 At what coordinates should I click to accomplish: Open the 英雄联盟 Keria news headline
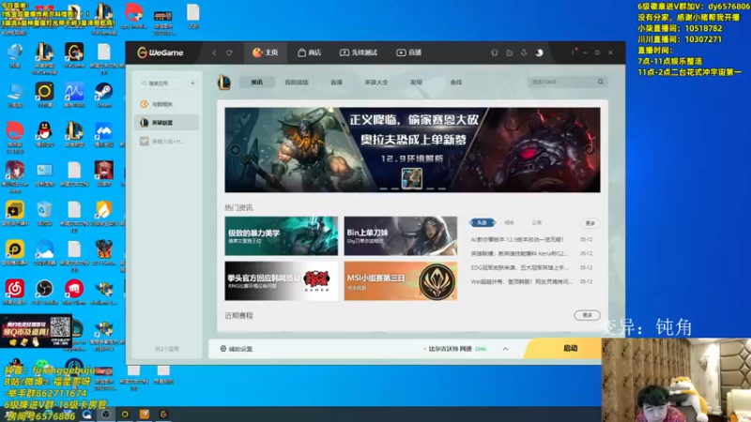click(519, 253)
